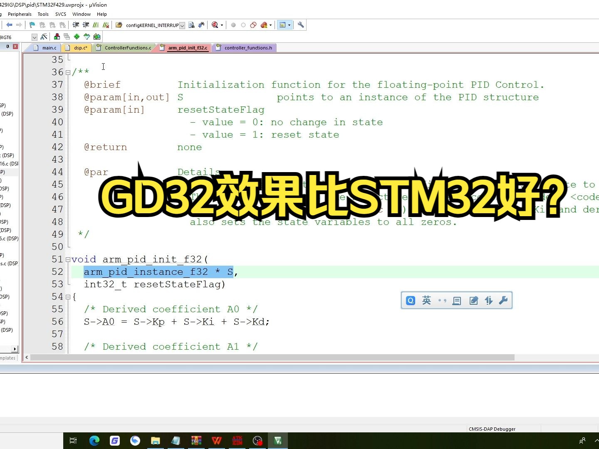Toggle bookmark using the flag icon
This screenshot has width=599, height=449.
tap(32, 25)
